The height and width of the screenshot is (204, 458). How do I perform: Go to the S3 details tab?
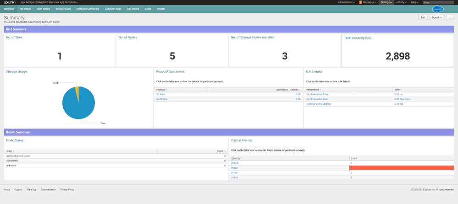coord(25,9)
